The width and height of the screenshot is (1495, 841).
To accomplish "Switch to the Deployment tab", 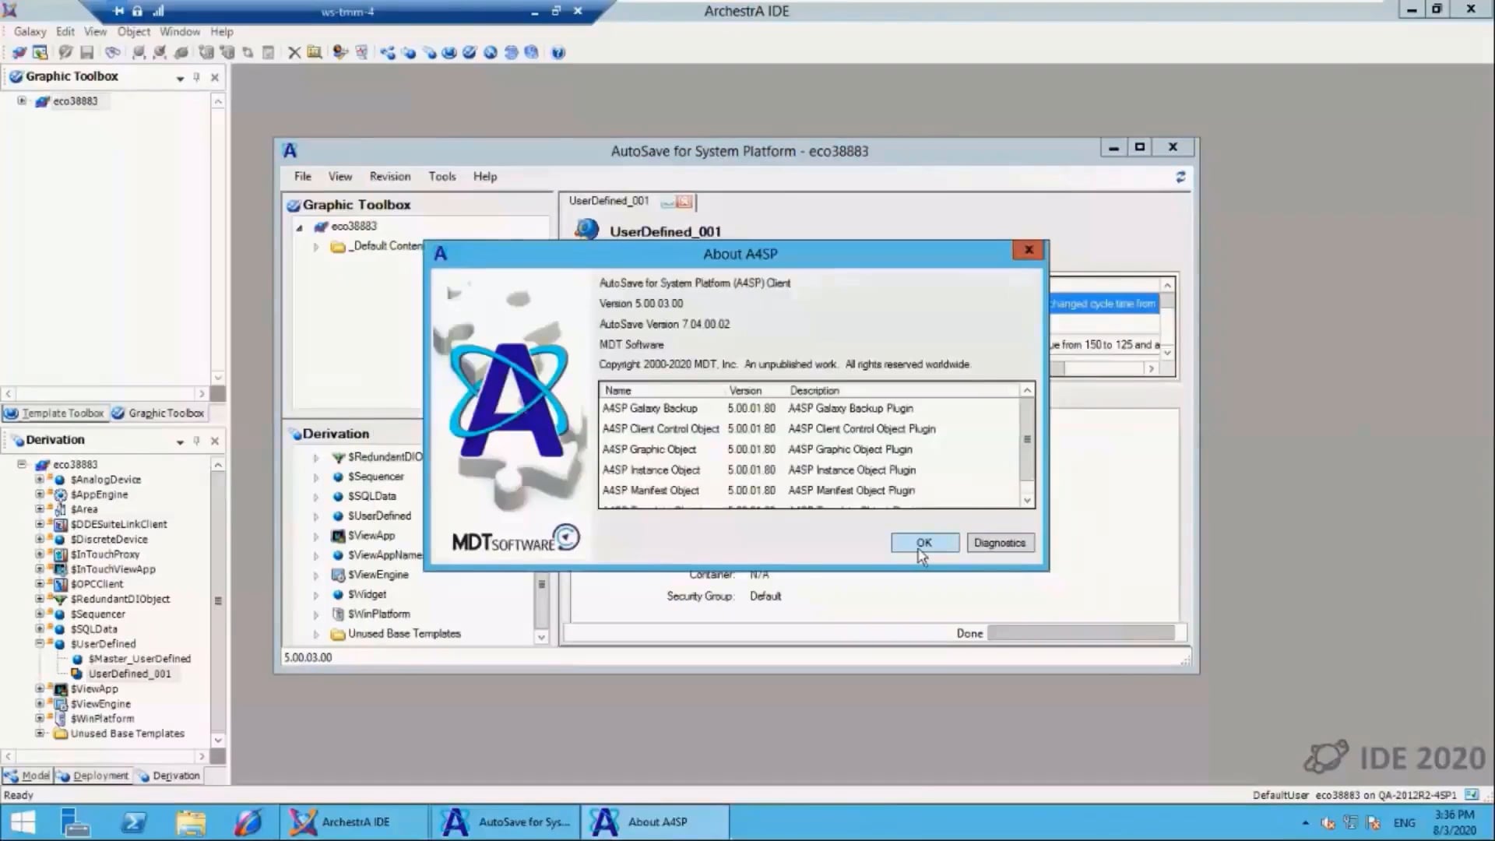I will (93, 776).
